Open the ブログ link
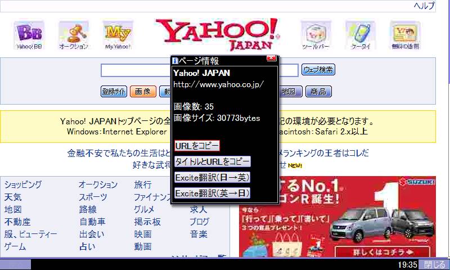Screen dimensions: 450x270 200,222
